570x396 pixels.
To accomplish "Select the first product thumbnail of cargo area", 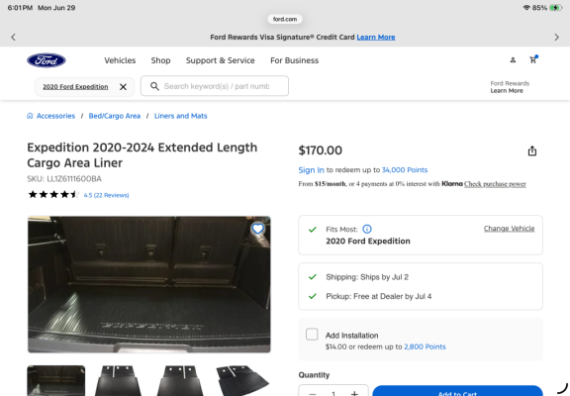I will pyautogui.click(x=56, y=381).
